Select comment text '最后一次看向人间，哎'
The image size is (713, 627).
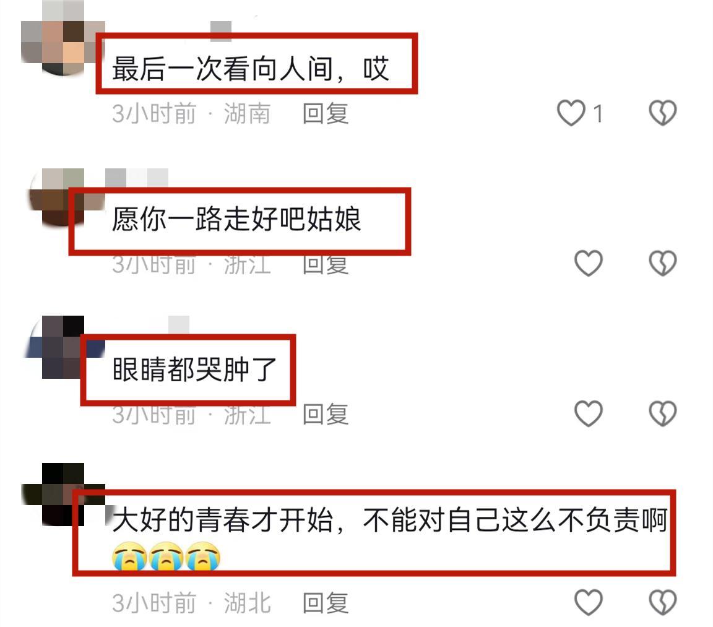[x=251, y=69]
